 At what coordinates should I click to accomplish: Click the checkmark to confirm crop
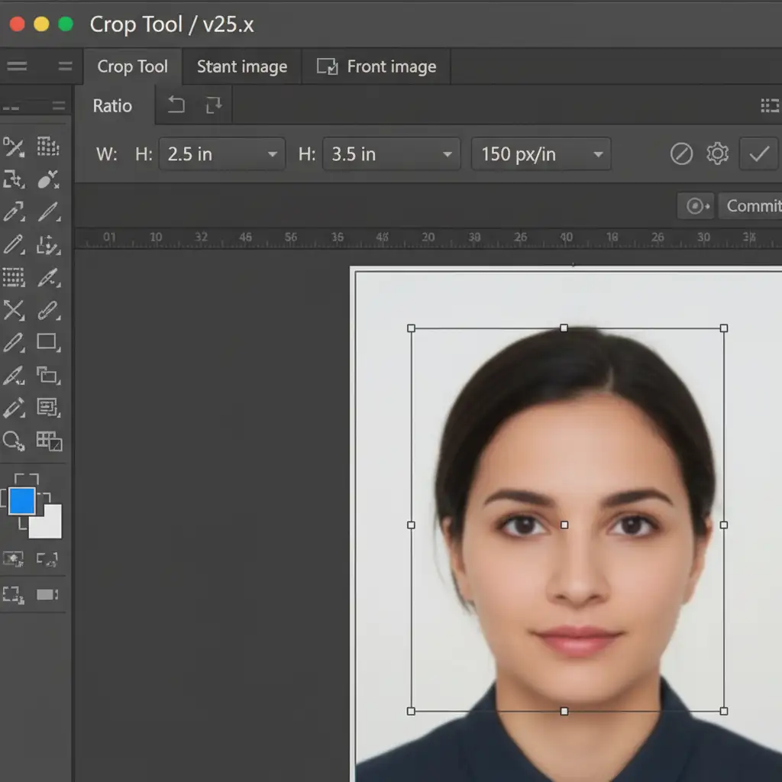tap(759, 154)
